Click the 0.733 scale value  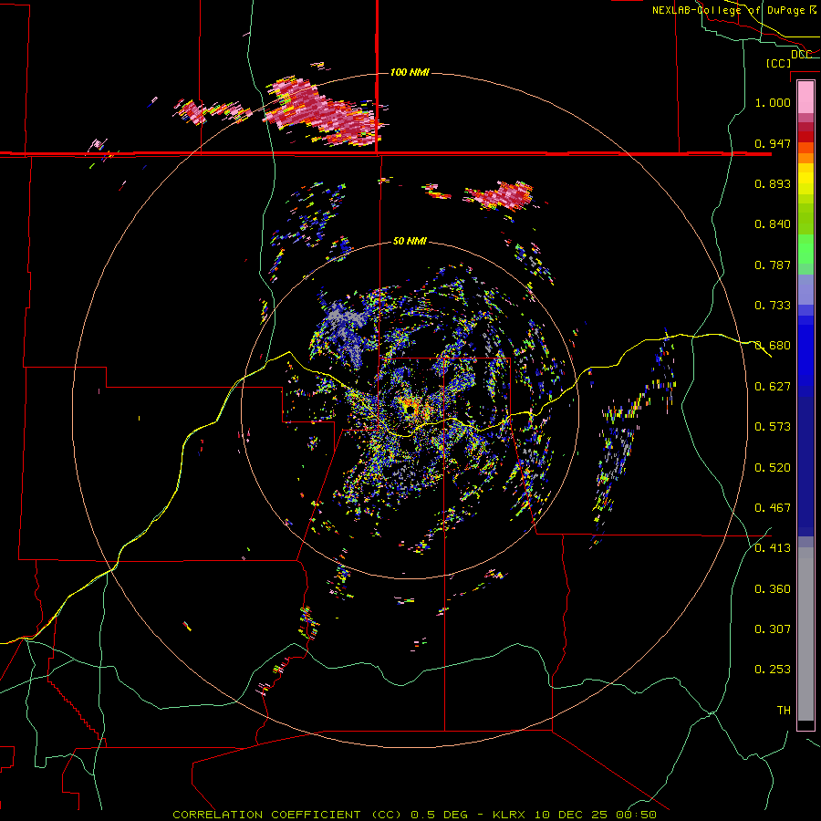tap(773, 306)
